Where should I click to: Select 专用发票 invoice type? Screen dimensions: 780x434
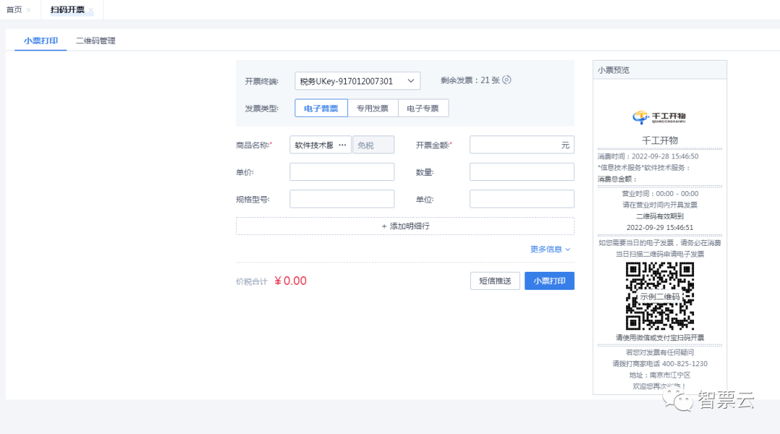pyautogui.click(x=373, y=108)
